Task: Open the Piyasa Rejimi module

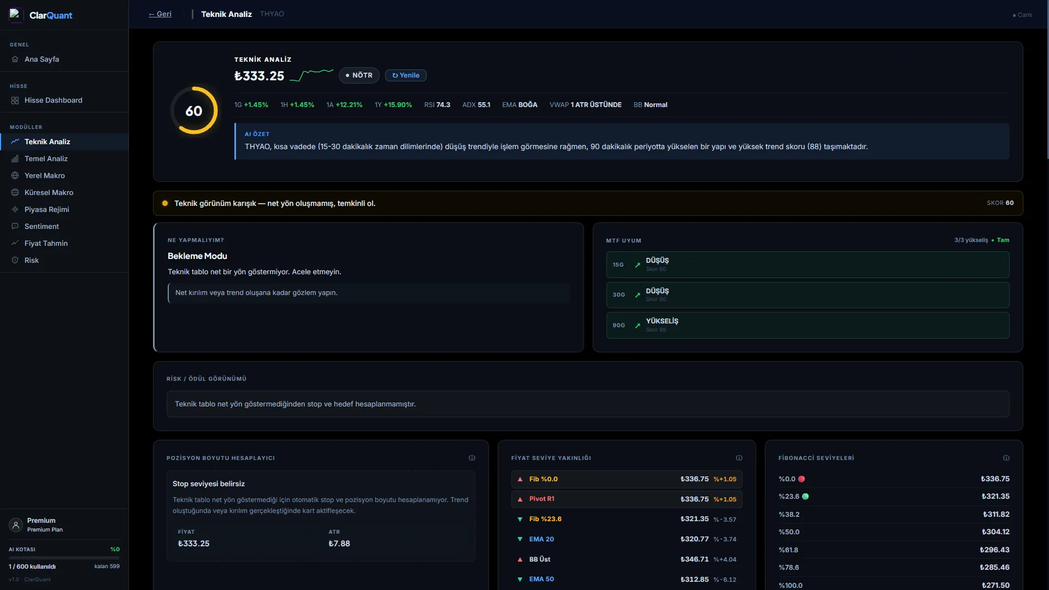Action: [x=64, y=209]
